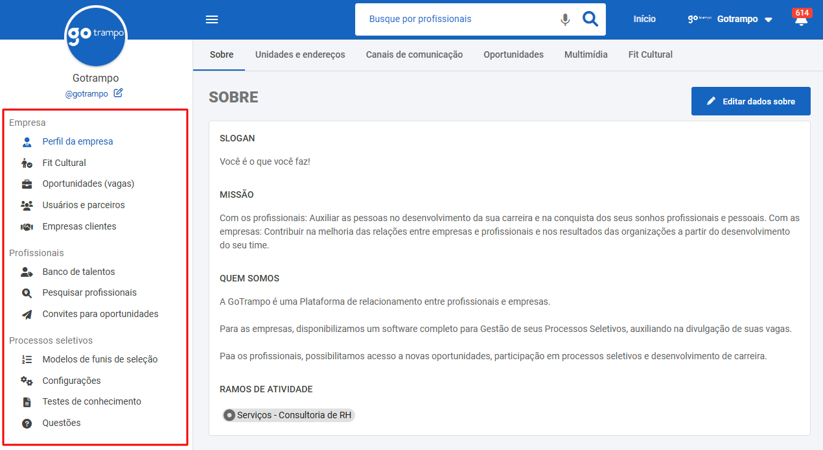Screen dimensions: 823x450
Task: Open Usuários e parceiros in sidebar
Action: click(84, 205)
